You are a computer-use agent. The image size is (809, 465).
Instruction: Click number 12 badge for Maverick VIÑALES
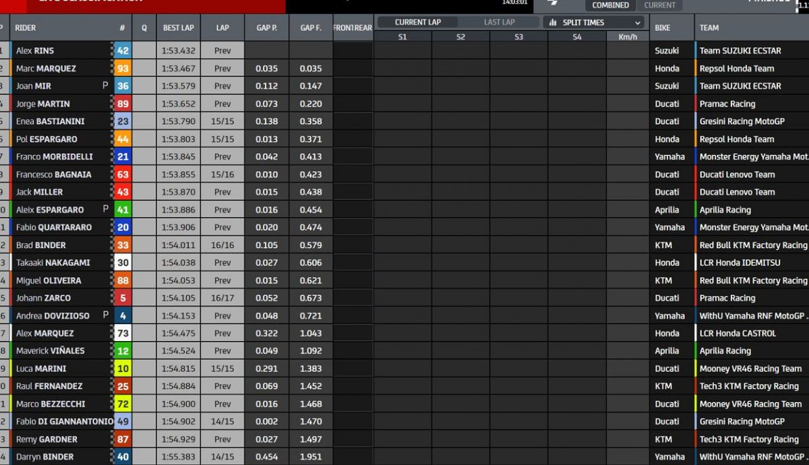(123, 350)
